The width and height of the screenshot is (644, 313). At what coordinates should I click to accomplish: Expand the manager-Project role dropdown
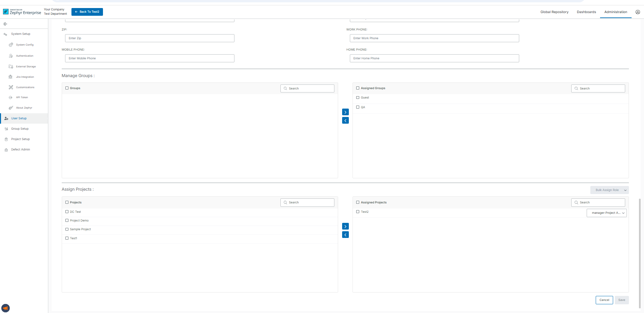point(606,213)
